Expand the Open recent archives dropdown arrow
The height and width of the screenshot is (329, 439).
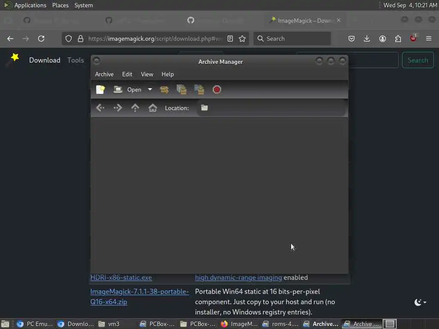[150, 90]
